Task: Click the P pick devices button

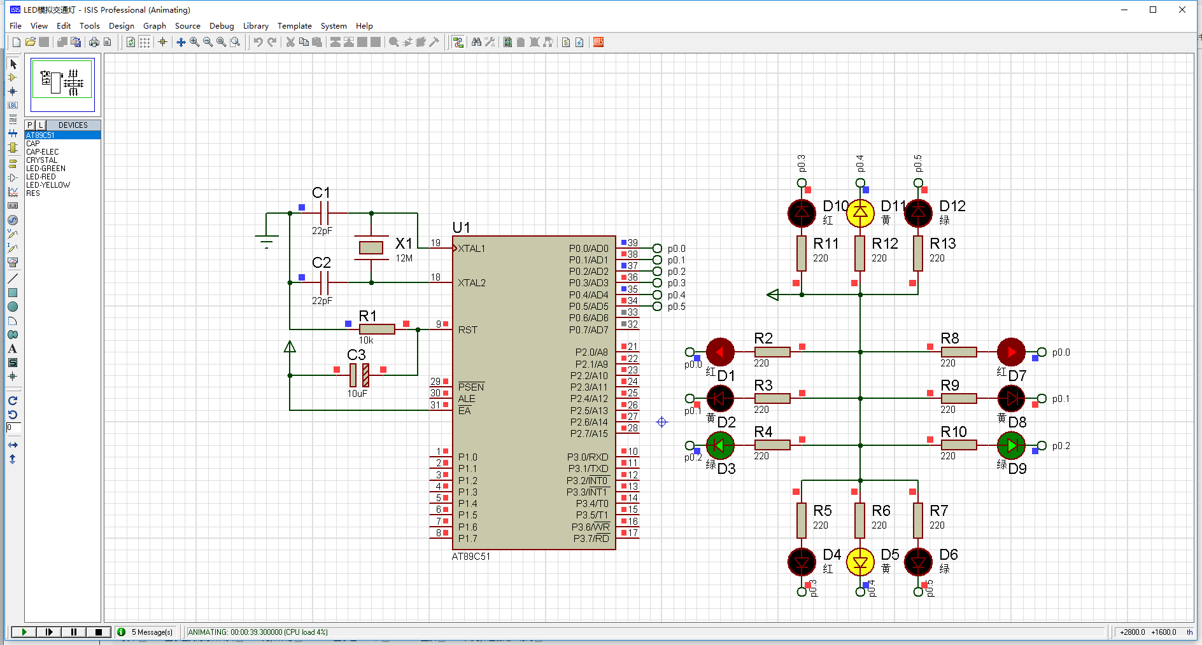Action: 30,125
